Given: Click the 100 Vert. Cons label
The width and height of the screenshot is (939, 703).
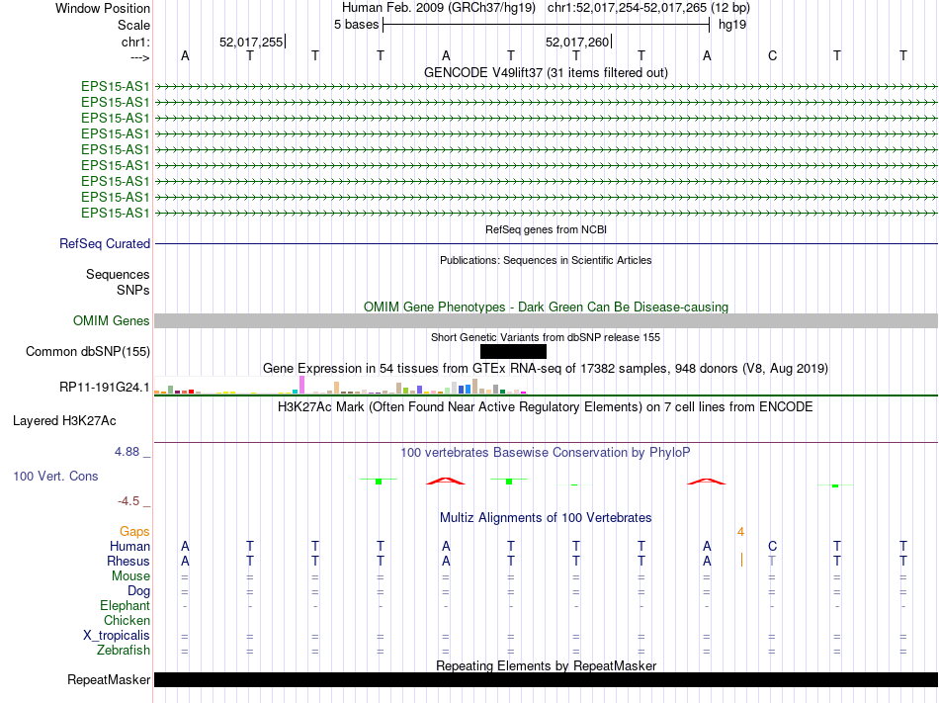Looking at the screenshot, I should click(x=55, y=476).
